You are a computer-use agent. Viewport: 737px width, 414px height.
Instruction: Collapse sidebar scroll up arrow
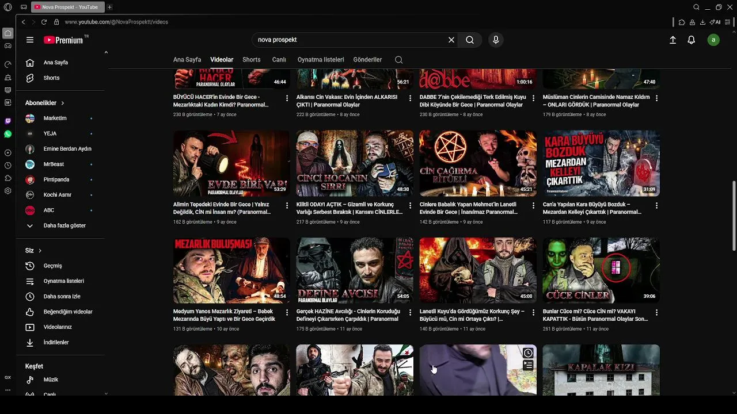[x=106, y=53]
